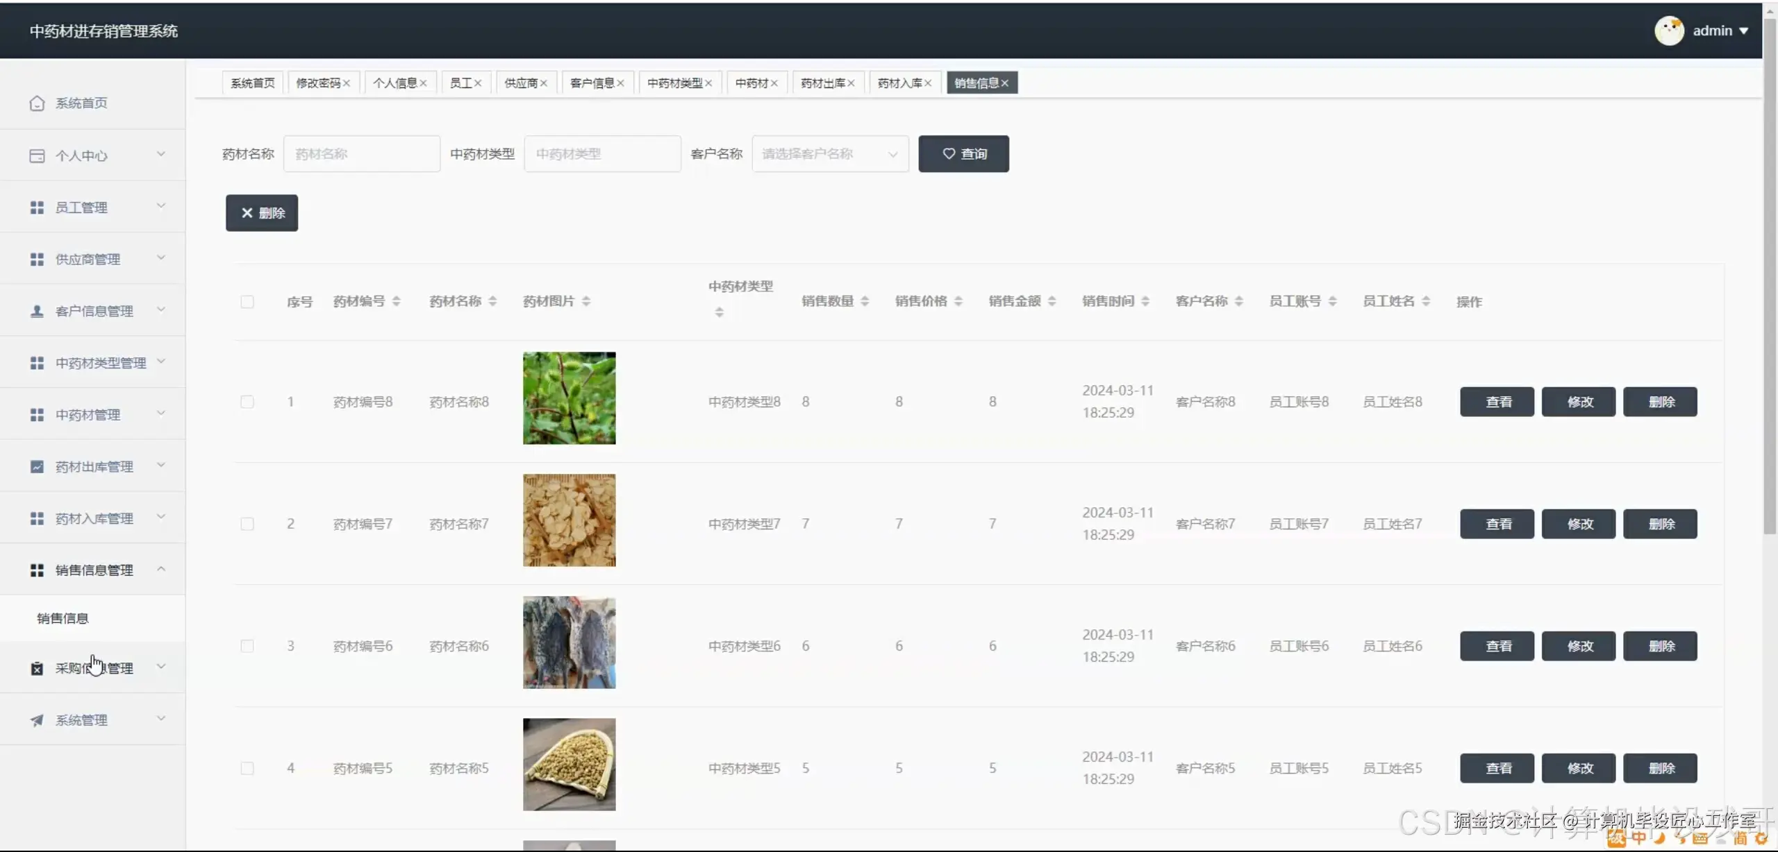Click the home icon beside 系统首页
Screen dimensions: 1778x852
(37, 103)
